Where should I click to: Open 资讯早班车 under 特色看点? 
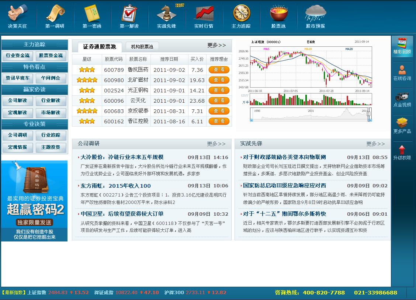pos(17,78)
